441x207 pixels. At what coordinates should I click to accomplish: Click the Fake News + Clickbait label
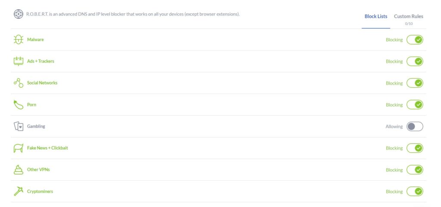[x=47, y=148]
